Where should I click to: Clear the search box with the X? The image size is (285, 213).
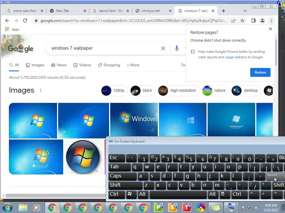(x=163, y=48)
